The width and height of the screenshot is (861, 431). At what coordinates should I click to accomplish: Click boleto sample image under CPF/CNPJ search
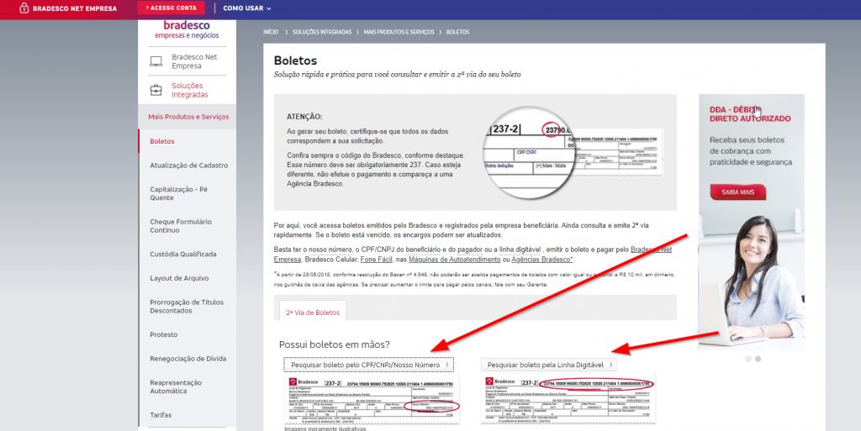pyautogui.click(x=372, y=400)
